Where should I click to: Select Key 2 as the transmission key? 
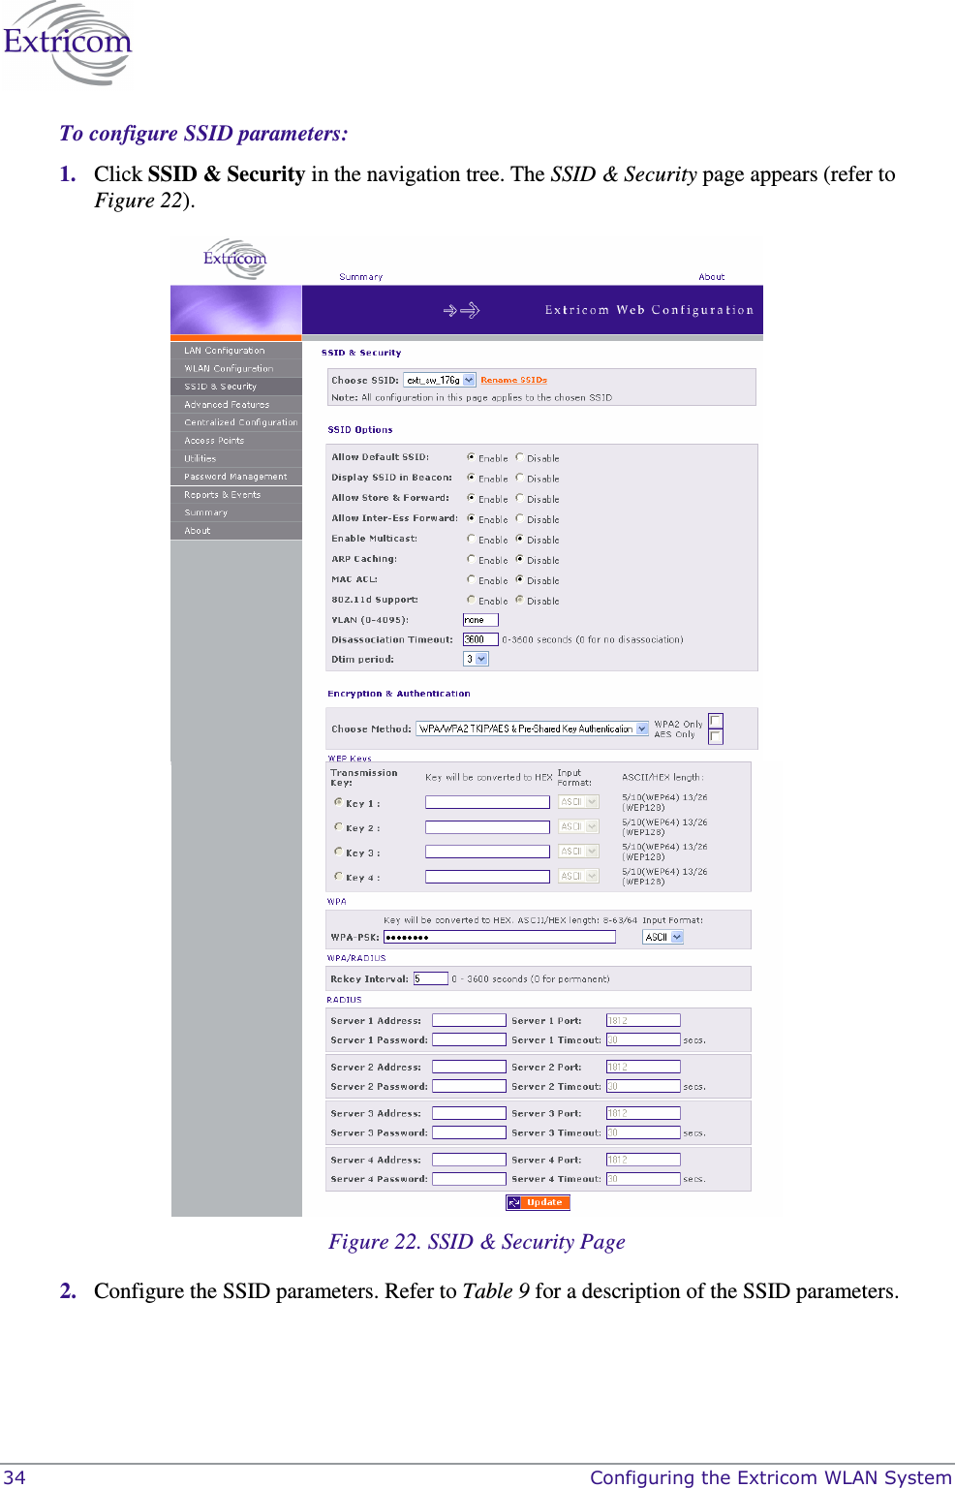point(339,826)
